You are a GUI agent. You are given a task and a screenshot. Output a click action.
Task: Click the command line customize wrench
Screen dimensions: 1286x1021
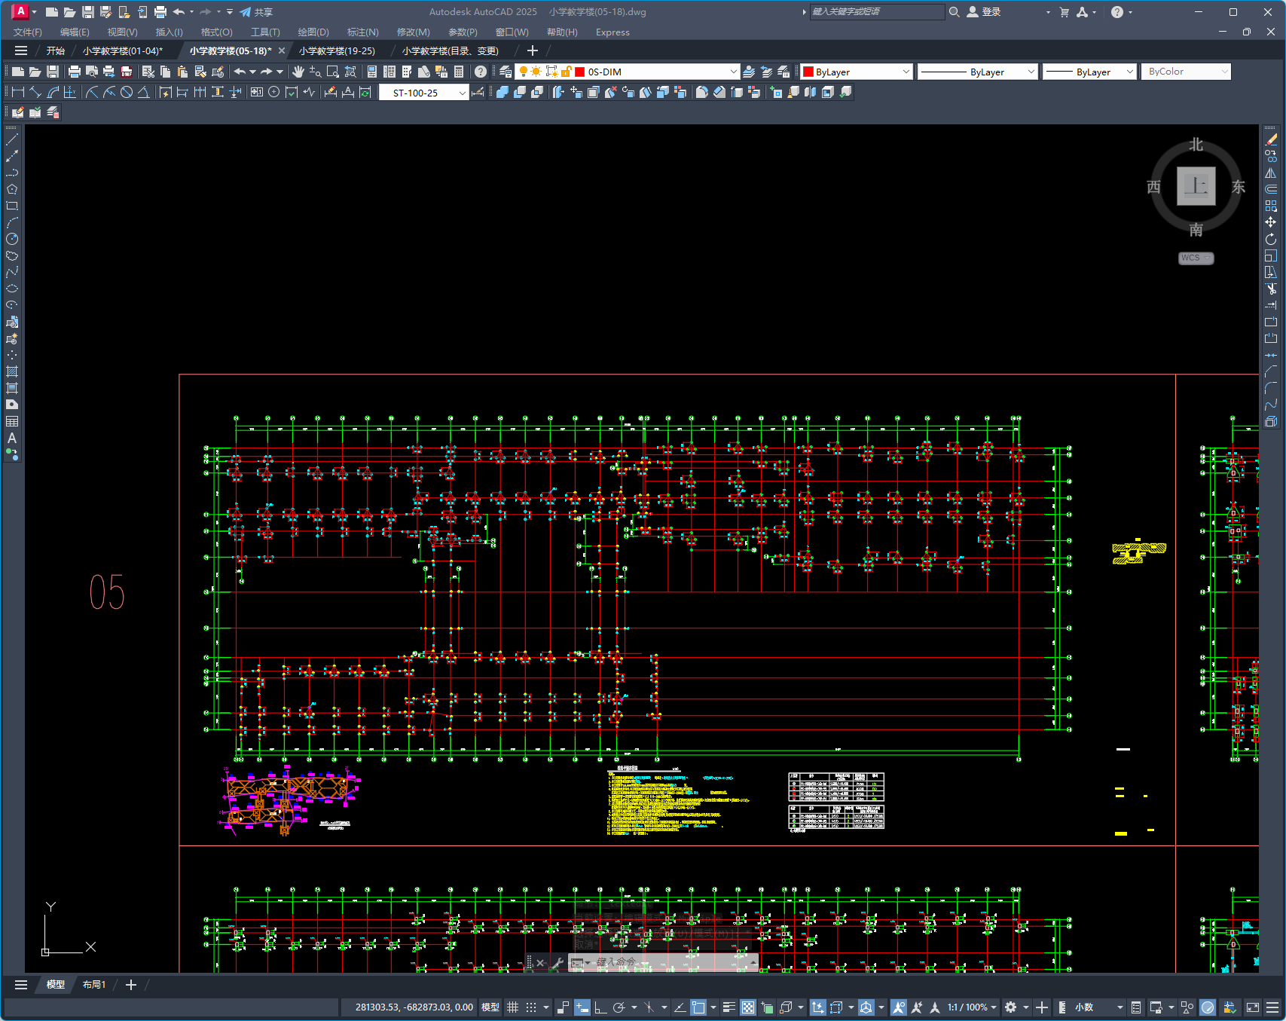[557, 962]
